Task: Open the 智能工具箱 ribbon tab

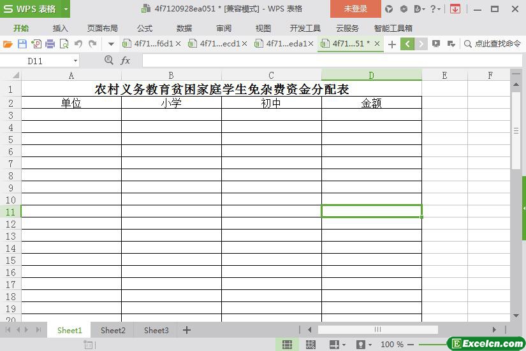Action: [393, 29]
